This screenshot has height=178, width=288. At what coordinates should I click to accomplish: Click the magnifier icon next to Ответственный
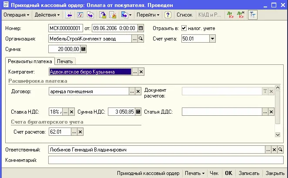[x=280, y=150]
